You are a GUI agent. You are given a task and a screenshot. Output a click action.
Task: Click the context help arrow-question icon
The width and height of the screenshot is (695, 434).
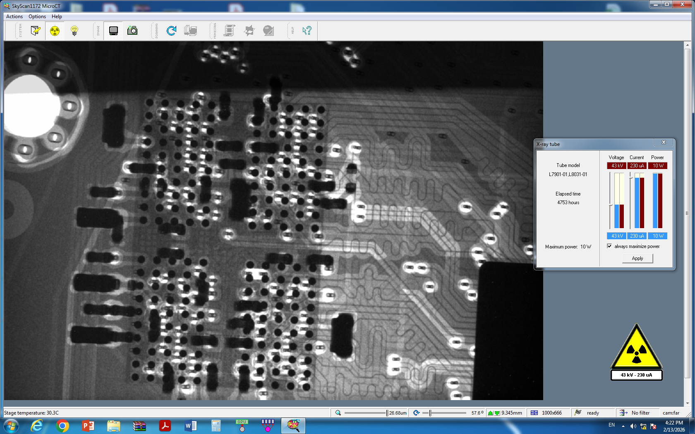coord(307,31)
